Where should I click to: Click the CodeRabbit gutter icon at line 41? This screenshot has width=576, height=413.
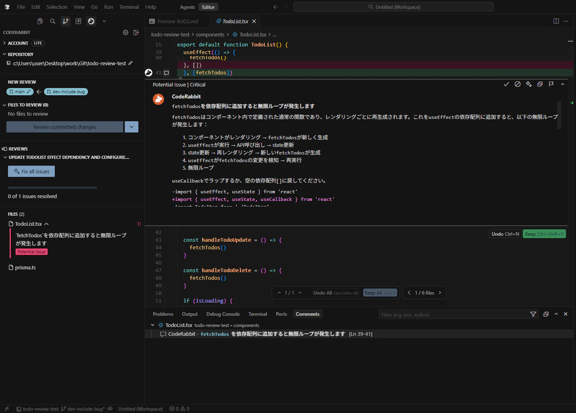148,72
